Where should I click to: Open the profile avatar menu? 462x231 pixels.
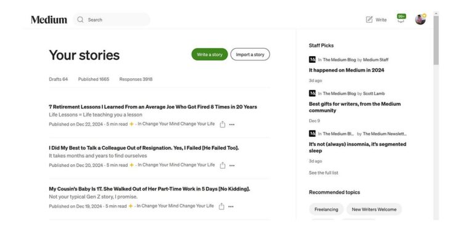click(x=421, y=20)
